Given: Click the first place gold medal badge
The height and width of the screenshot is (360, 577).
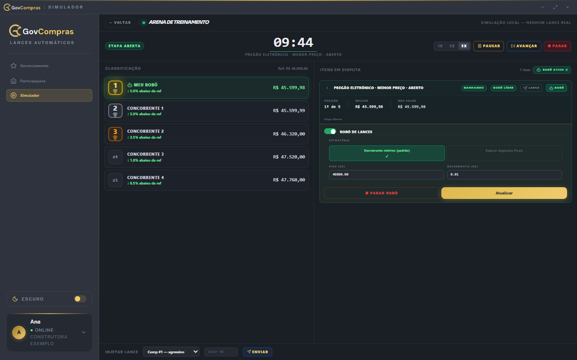Looking at the screenshot, I should tap(115, 88).
